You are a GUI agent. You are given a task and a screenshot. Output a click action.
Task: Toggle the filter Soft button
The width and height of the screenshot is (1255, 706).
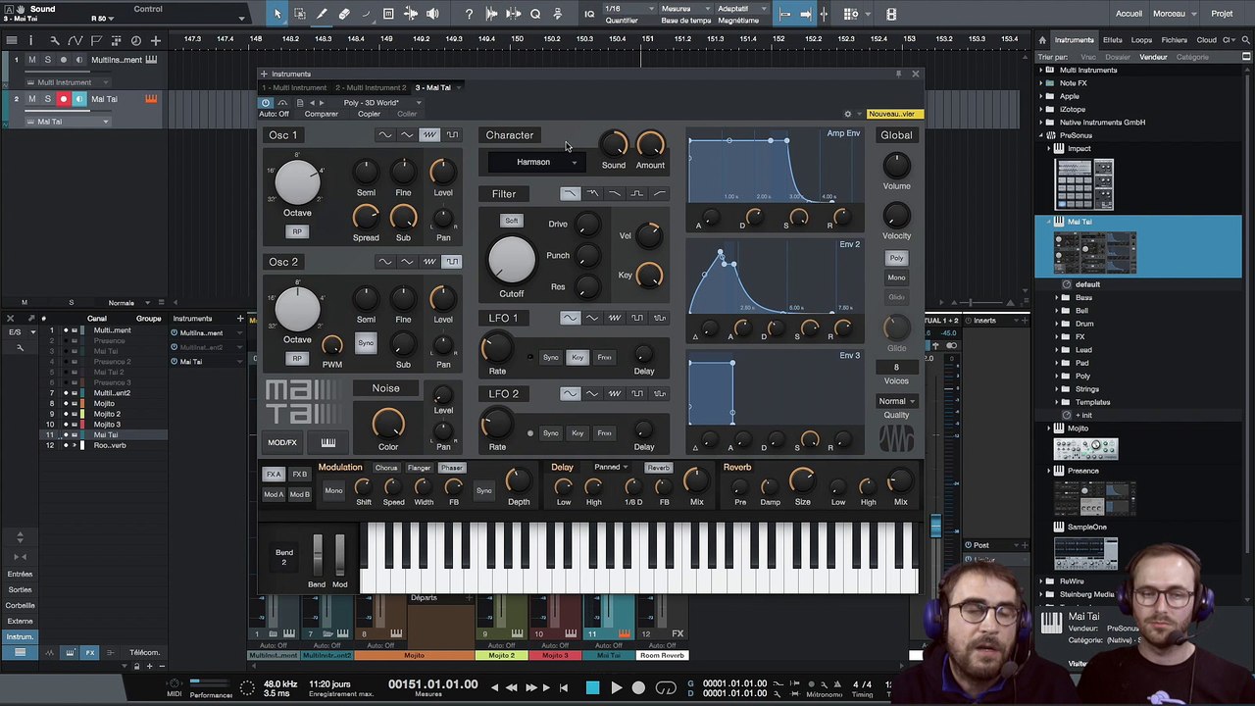511,221
